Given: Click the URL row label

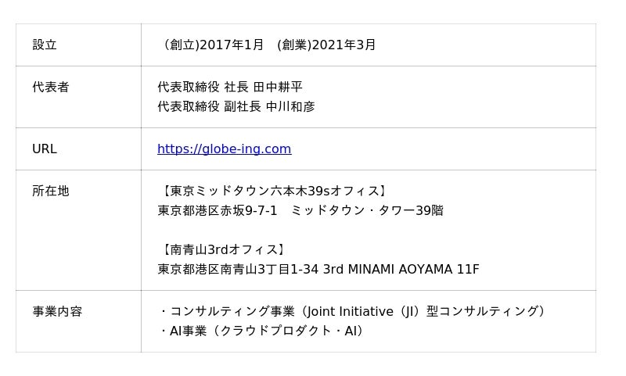Looking at the screenshot, I should 45,149.
